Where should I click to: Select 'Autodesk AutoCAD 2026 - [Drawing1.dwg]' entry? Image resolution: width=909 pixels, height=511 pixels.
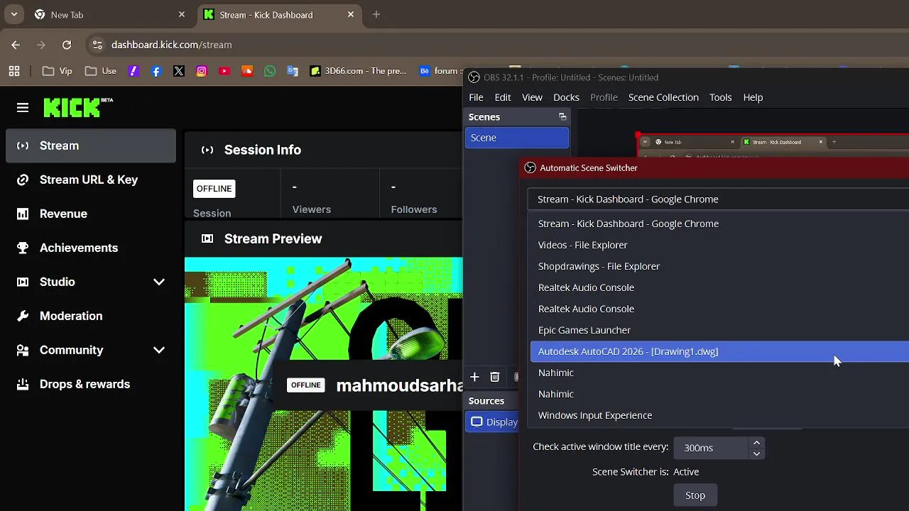(719, 351)
